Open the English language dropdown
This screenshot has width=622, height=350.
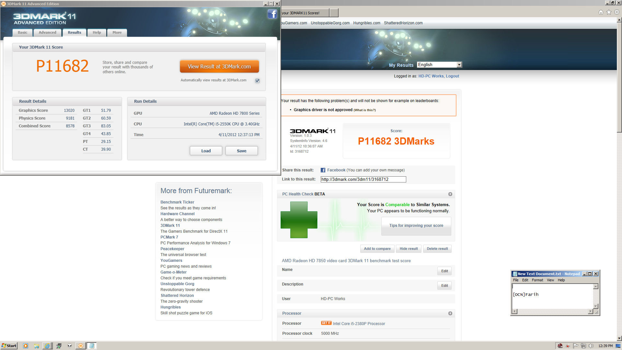pos(459,65)
